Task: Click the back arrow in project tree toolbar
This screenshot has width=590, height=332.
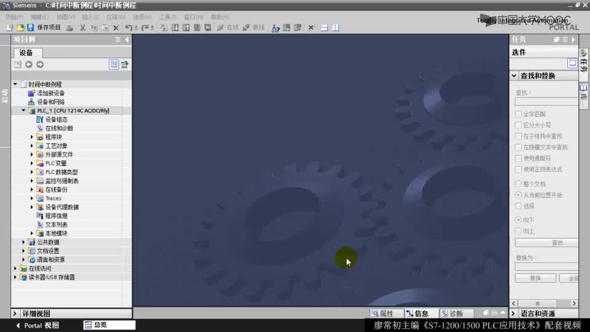Action: click(x=29, y=65)
